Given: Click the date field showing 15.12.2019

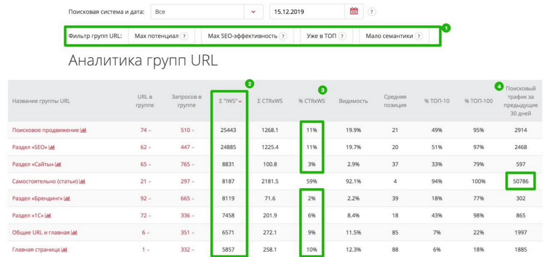Looking at the screenshot, I should tap(308, 12).
